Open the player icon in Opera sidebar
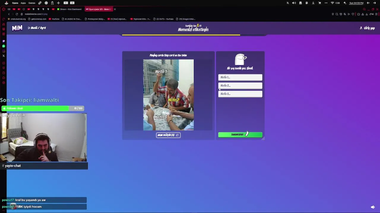The height and width of the screenshot is (213, 380). [x=4, y=63]
